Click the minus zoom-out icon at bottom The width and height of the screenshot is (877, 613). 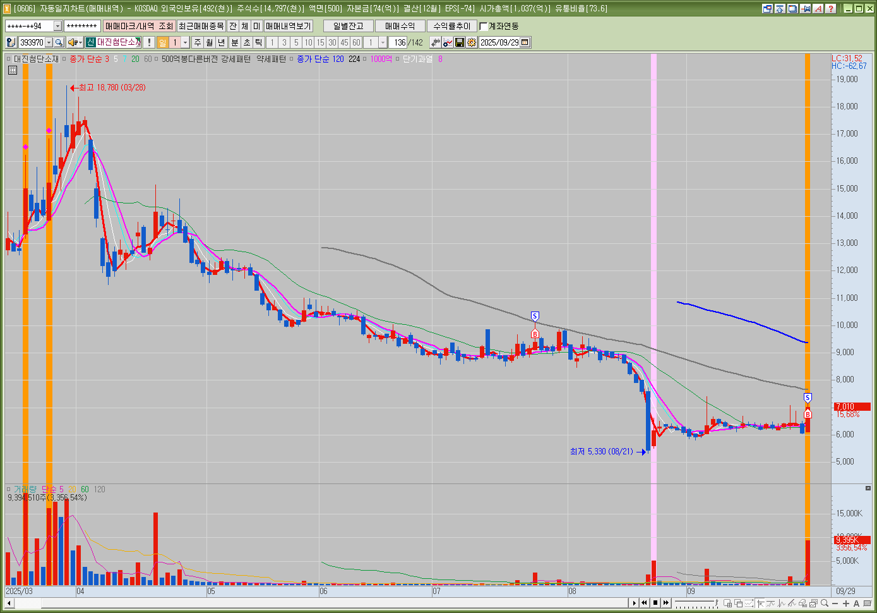point(835,603)
